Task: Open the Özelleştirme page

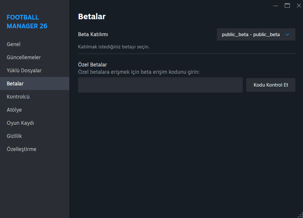Action: point(22,149)
